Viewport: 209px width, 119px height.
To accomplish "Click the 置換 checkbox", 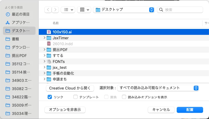I will (x=106, y=97).
